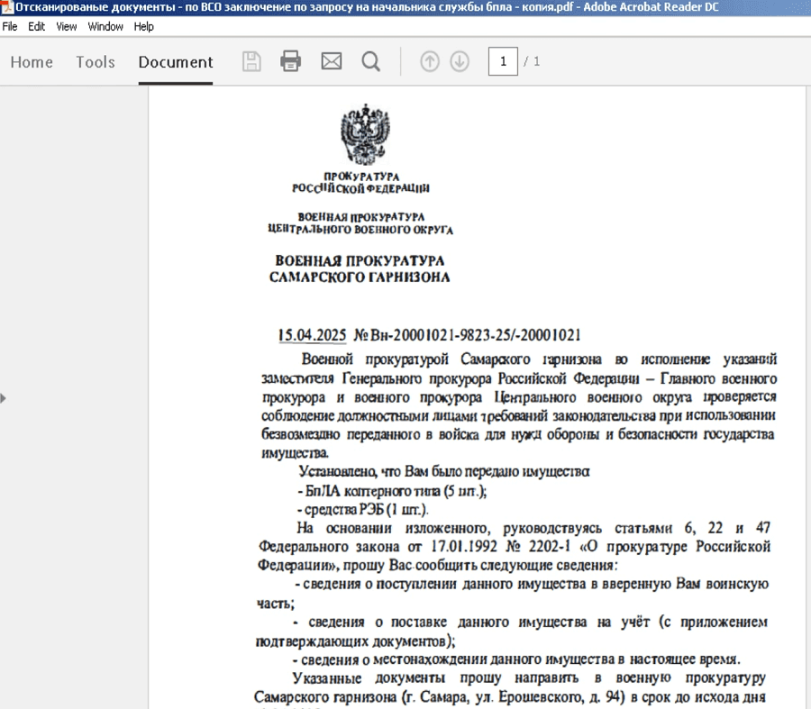
Task: Click the Acrobat PDF icon in title bar
Action: (x=5, y=7)
